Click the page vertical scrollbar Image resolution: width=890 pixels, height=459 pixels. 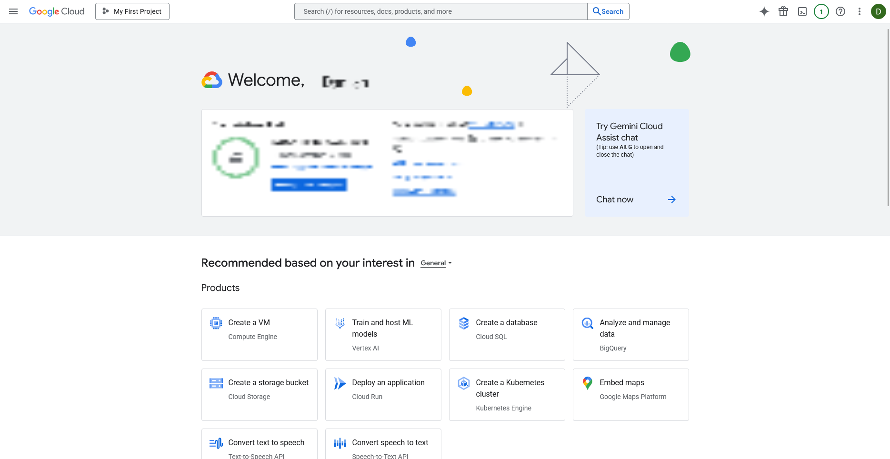888,119
